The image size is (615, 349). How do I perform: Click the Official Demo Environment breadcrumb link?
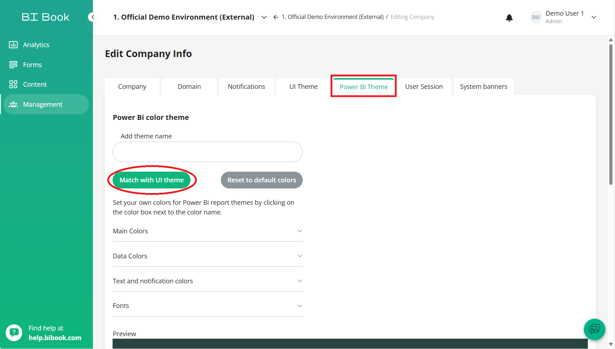coord(333,17)
